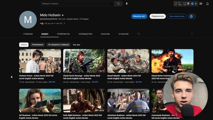The height and width of the screenshot is (120, 213).
Task: Open the Create video camera icon
Action: click(201, 4)
